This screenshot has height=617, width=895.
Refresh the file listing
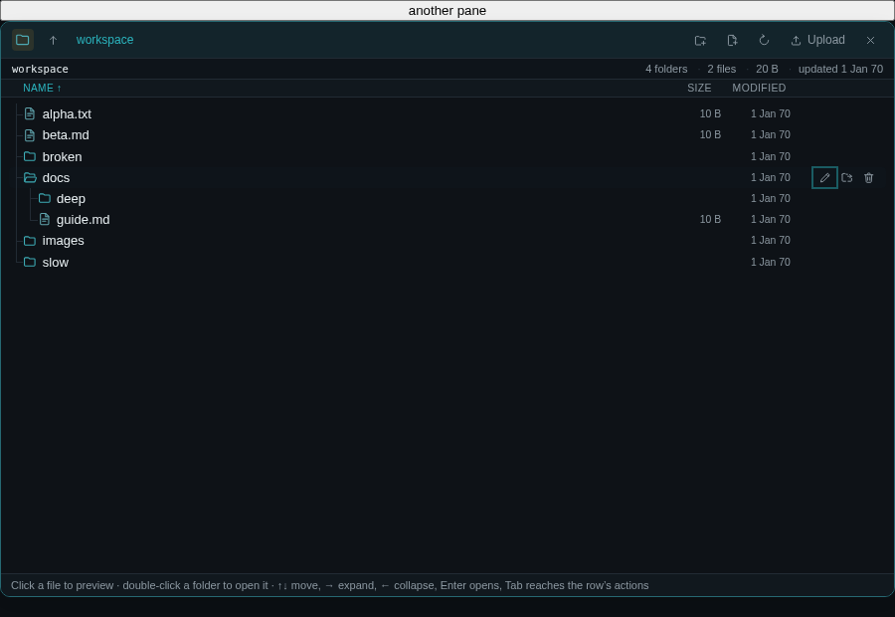(x=764, y=40)
